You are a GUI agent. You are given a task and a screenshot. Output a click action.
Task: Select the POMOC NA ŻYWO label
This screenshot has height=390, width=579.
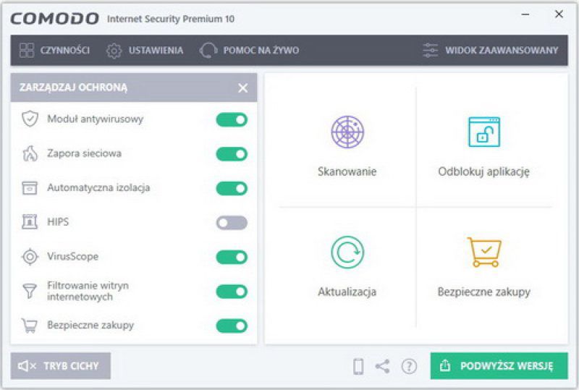point(261,51)
